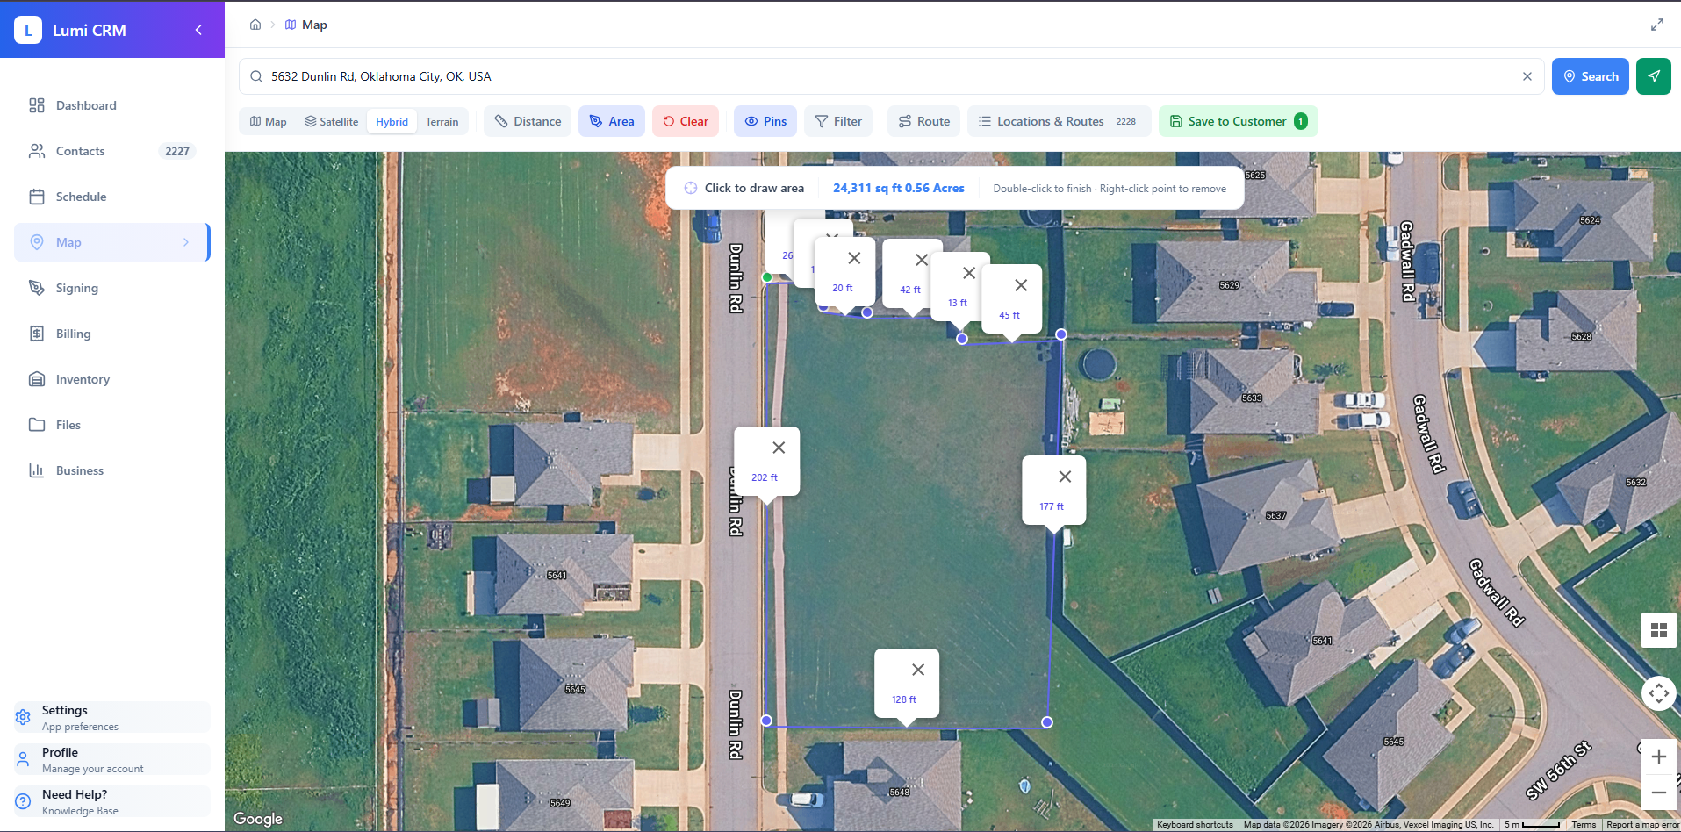Open the map layers grid icon
The width and height of the screenshot is (1681, 832).
click(x=1657, y=630)
